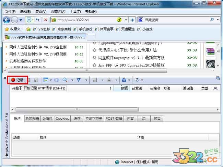
Task: Click the Baidu paw search provider icon
Action: click(141, 20)
